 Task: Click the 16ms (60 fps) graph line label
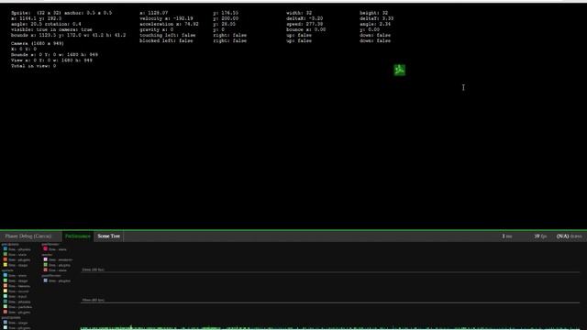click(x=93, y=300)
